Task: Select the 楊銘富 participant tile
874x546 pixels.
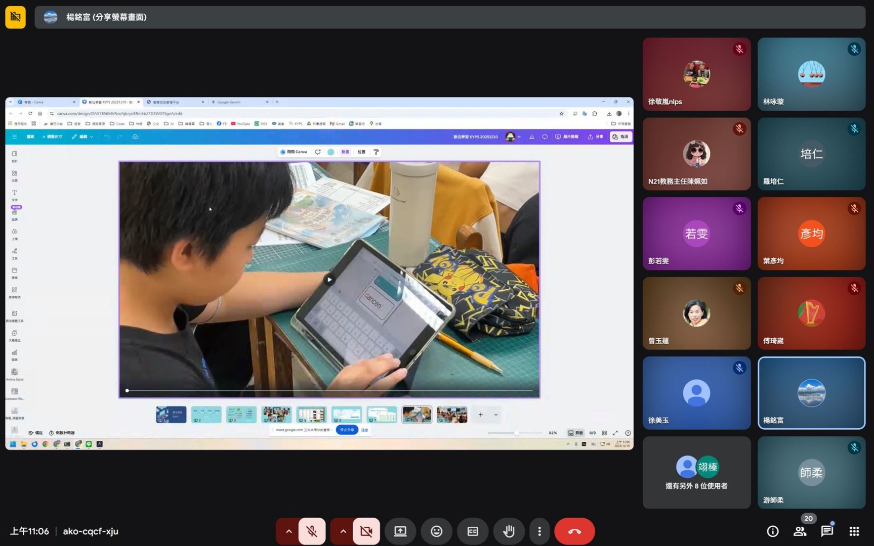Action: pos(811,393)
